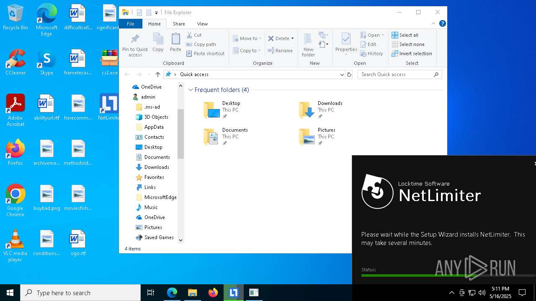Go up one folder level
Image resolution: width=536 pixels, height=301 pixels.
click(x=157, y=74)
